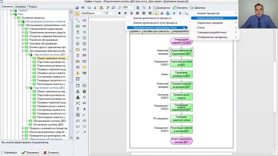Click the blue down arrow icon
The width and height of the screenshot is (278, 156).
click(180, 13)
